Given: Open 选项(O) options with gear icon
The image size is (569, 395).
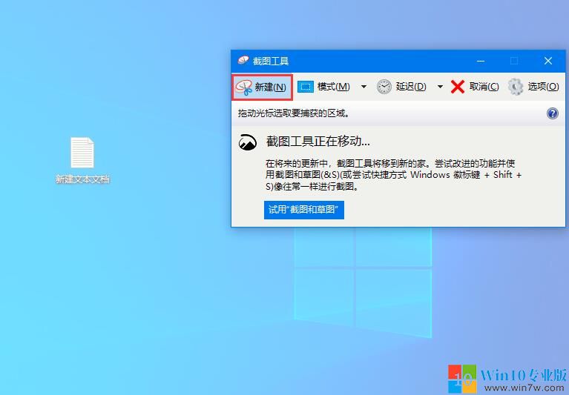Looking at the screenshot, I should 533,87.
